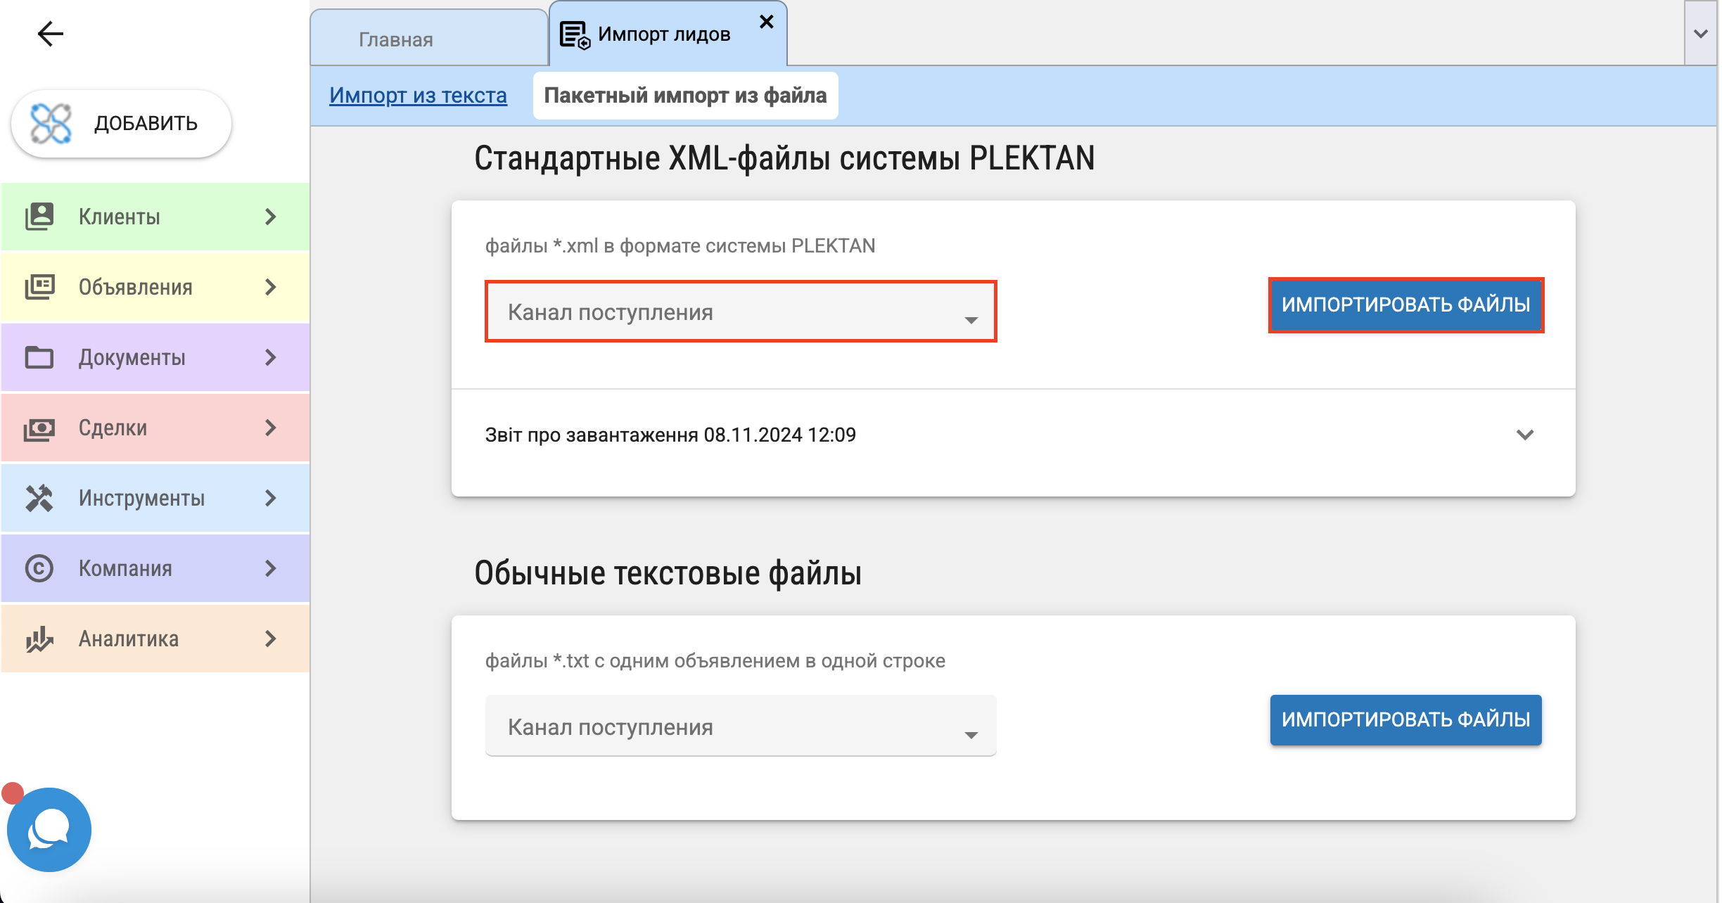
Task: Click label файлы *.txt с одним объявлением
Action: [x=715, y=661]
